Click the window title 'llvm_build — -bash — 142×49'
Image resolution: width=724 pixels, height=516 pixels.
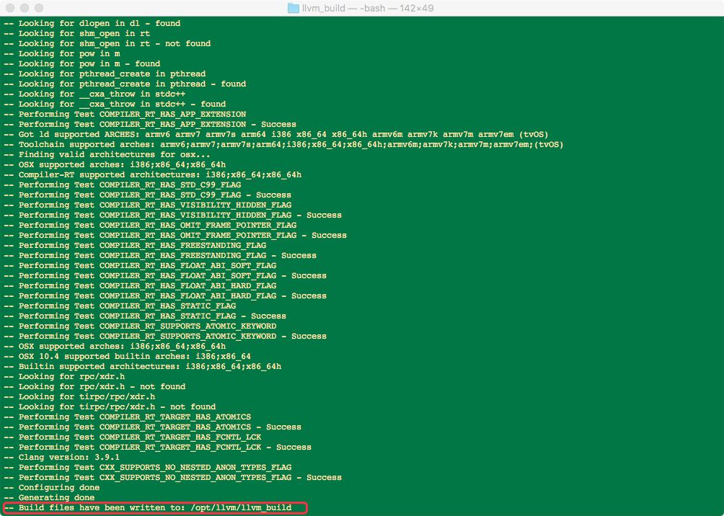click(368, 8)
